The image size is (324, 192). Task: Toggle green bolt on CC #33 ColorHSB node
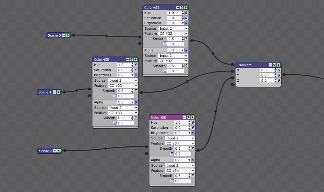pos(135,59)
